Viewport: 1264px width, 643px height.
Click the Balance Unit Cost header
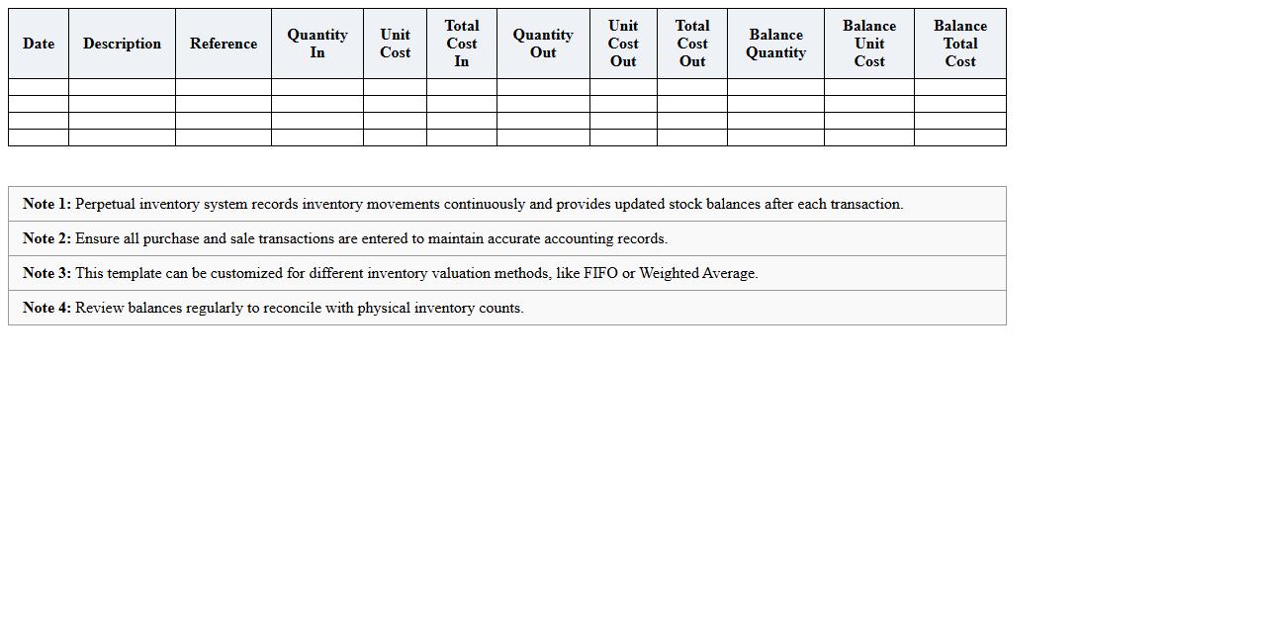(x=869, y=44)
